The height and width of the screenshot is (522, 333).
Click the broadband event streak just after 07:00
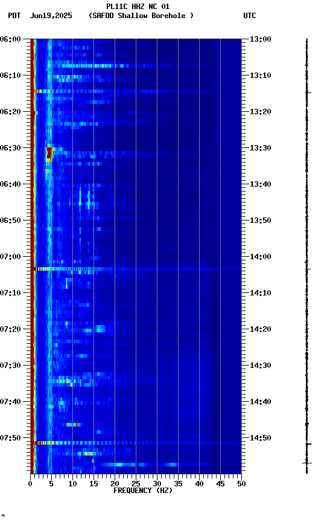(x=136, y=269)
